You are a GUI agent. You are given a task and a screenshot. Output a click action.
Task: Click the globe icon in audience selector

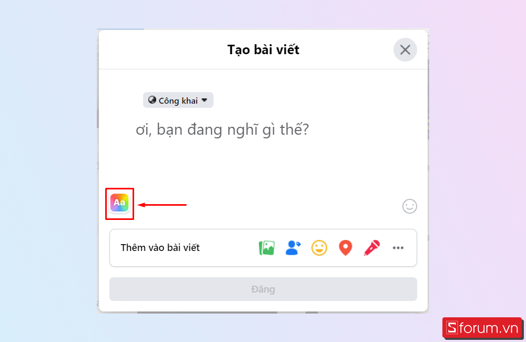click(x=153, y=100)
